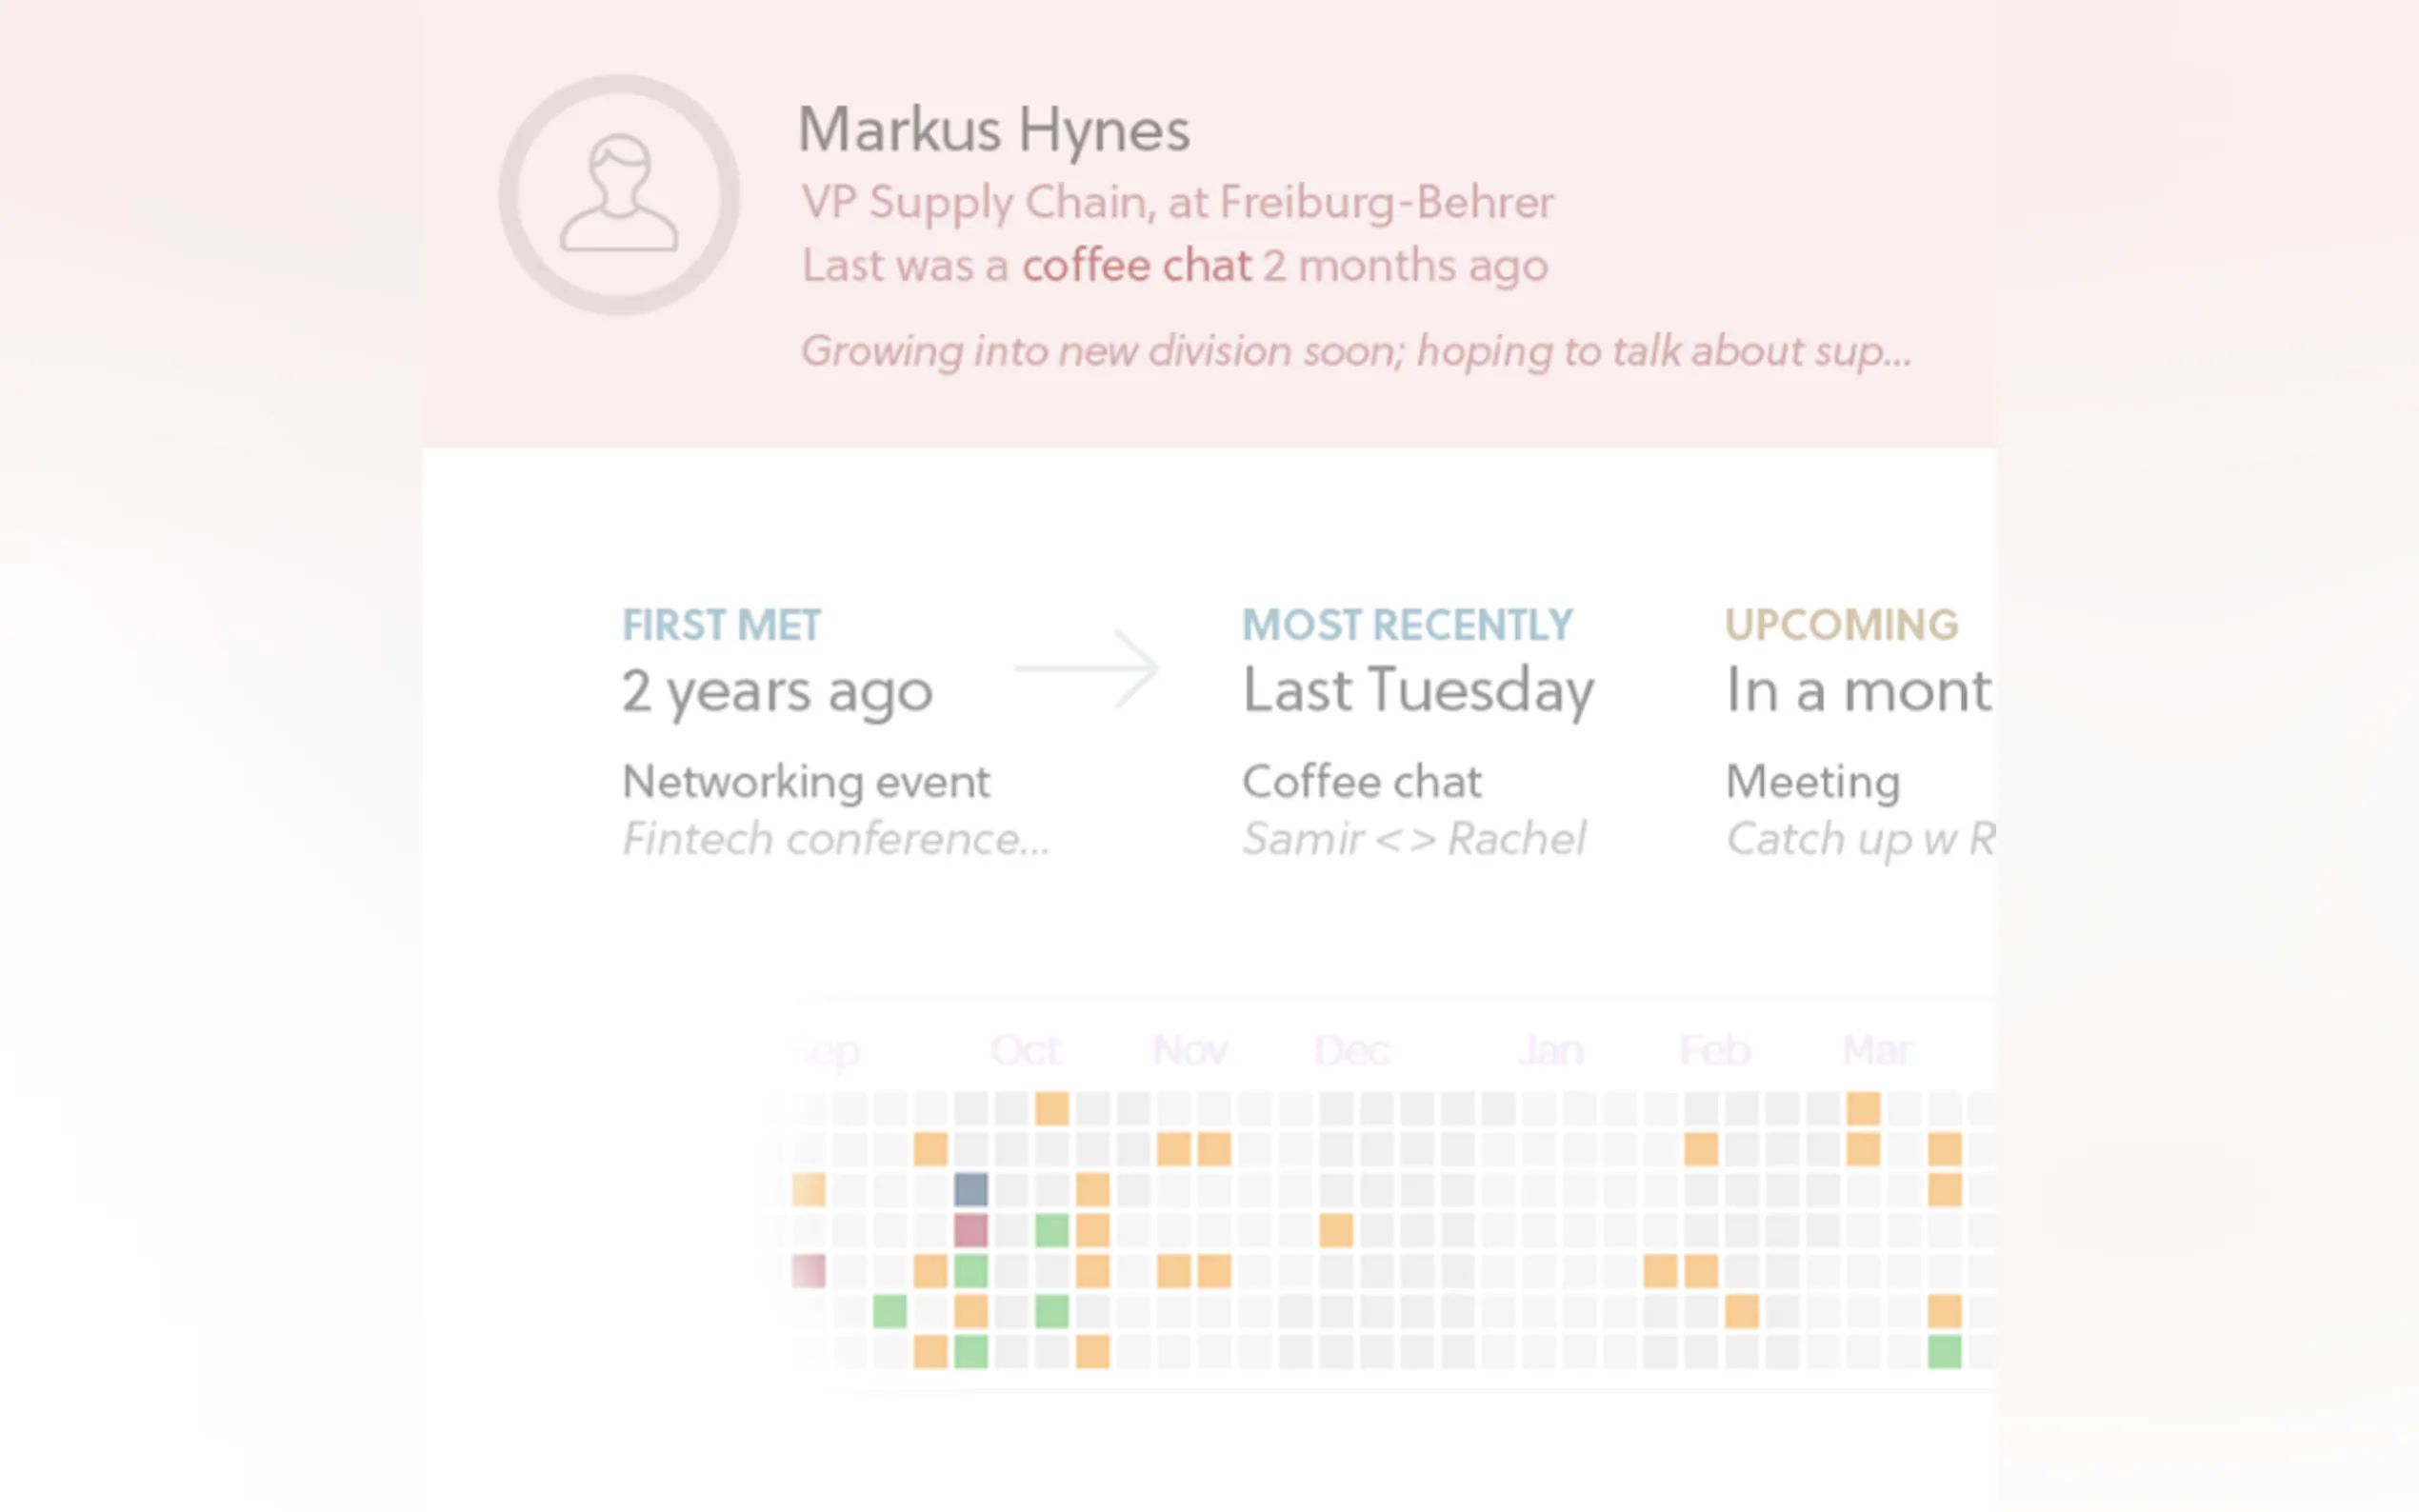2419x1512 pixels.
Task: Select the VP Supply Chain job title line
Action: point(1177,202)
